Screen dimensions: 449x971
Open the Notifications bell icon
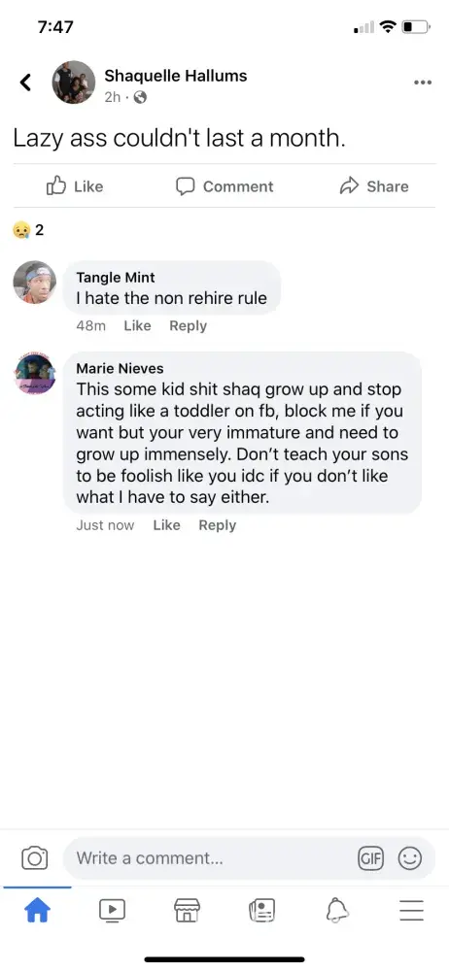(x=337, y=911)
